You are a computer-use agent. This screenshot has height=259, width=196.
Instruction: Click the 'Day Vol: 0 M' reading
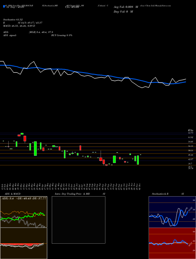(x=123, y=11)
